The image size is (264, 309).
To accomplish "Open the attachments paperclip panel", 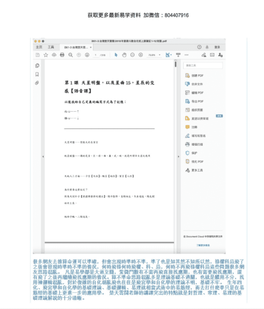I will (x=37, y=83).
